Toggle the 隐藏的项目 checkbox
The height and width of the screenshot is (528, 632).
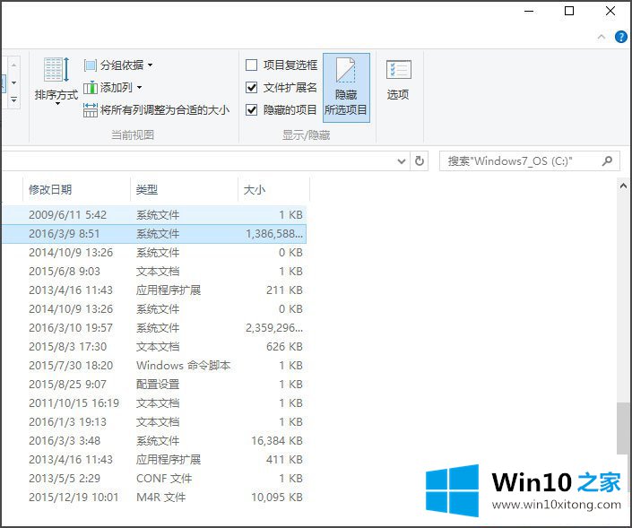coord(252,110)
